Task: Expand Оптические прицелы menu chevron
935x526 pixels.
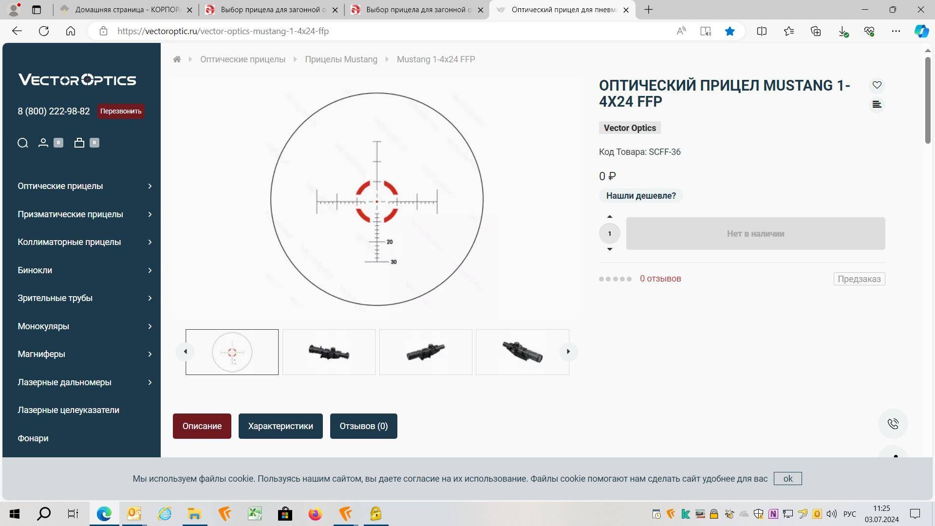Action: [x=150, y=186]
